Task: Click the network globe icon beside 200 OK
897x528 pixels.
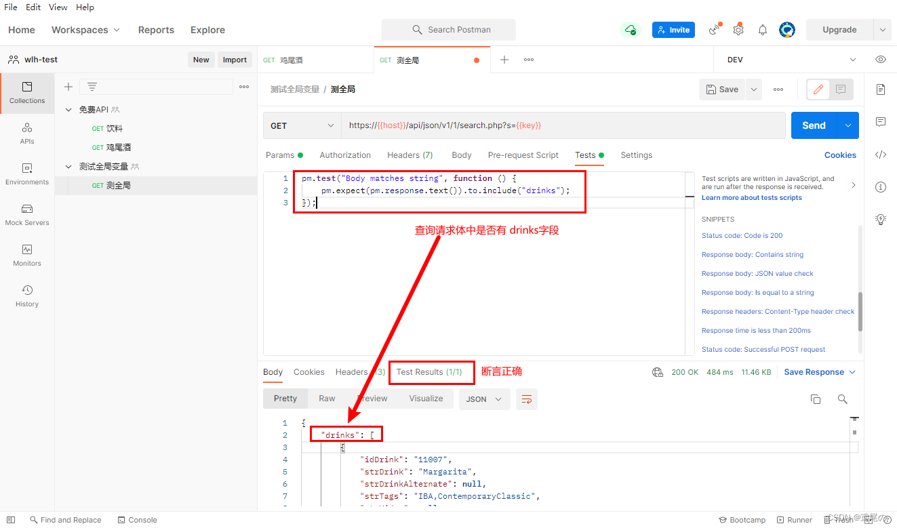Action: [x=657, y=372]
